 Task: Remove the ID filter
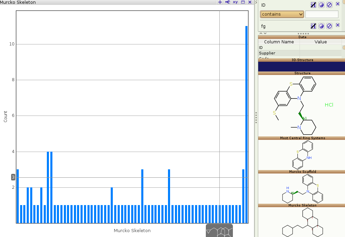point(337,4)
